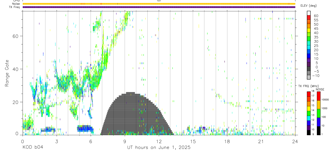Click the "18" tick label on the UT hours axis
Screen dimensions: 332x153
pyautogui.click(x=227, y=141)
